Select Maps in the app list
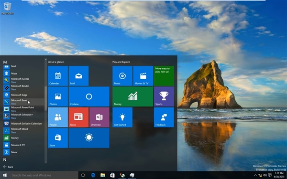Image resolution: width=287 pixels, height=179 pixels. 23,74
